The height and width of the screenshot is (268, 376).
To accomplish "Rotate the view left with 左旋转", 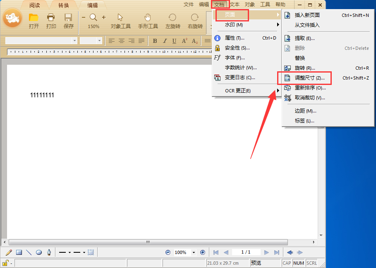I will [x=172, y=21].
